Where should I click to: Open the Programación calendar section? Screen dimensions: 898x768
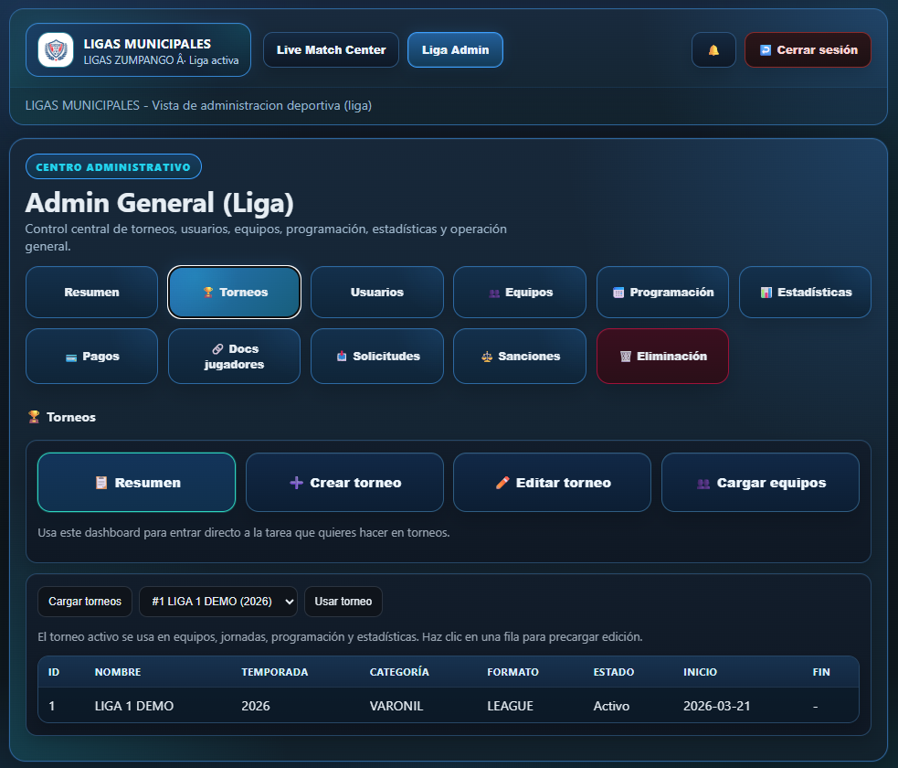662,293
